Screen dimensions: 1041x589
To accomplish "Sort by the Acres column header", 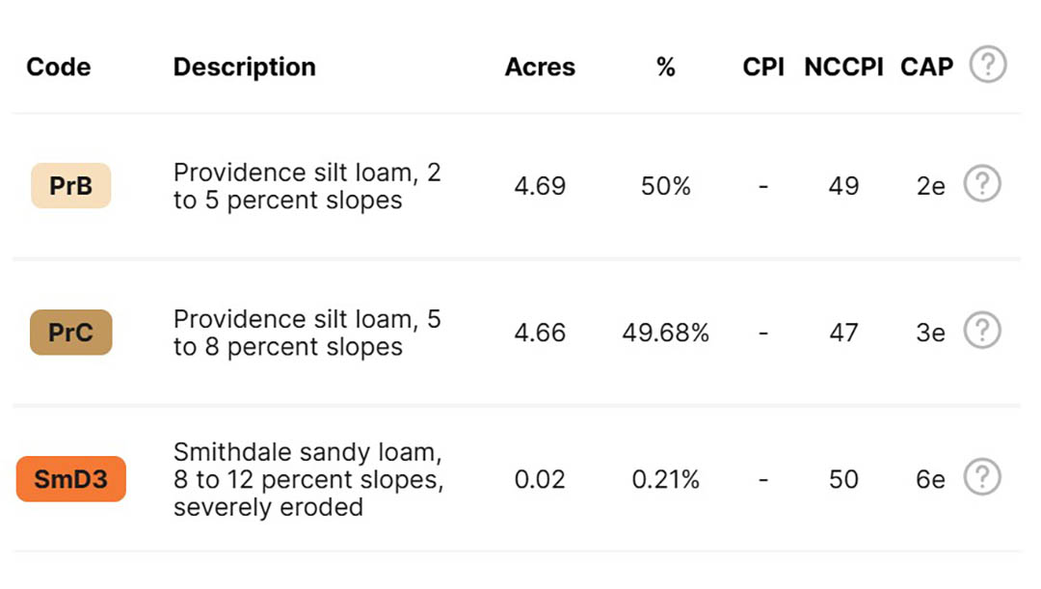I will tap(540, 67).
